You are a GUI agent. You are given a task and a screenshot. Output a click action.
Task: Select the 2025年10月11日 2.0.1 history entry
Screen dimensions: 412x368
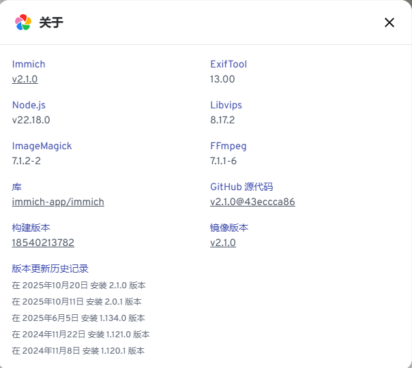77,302
